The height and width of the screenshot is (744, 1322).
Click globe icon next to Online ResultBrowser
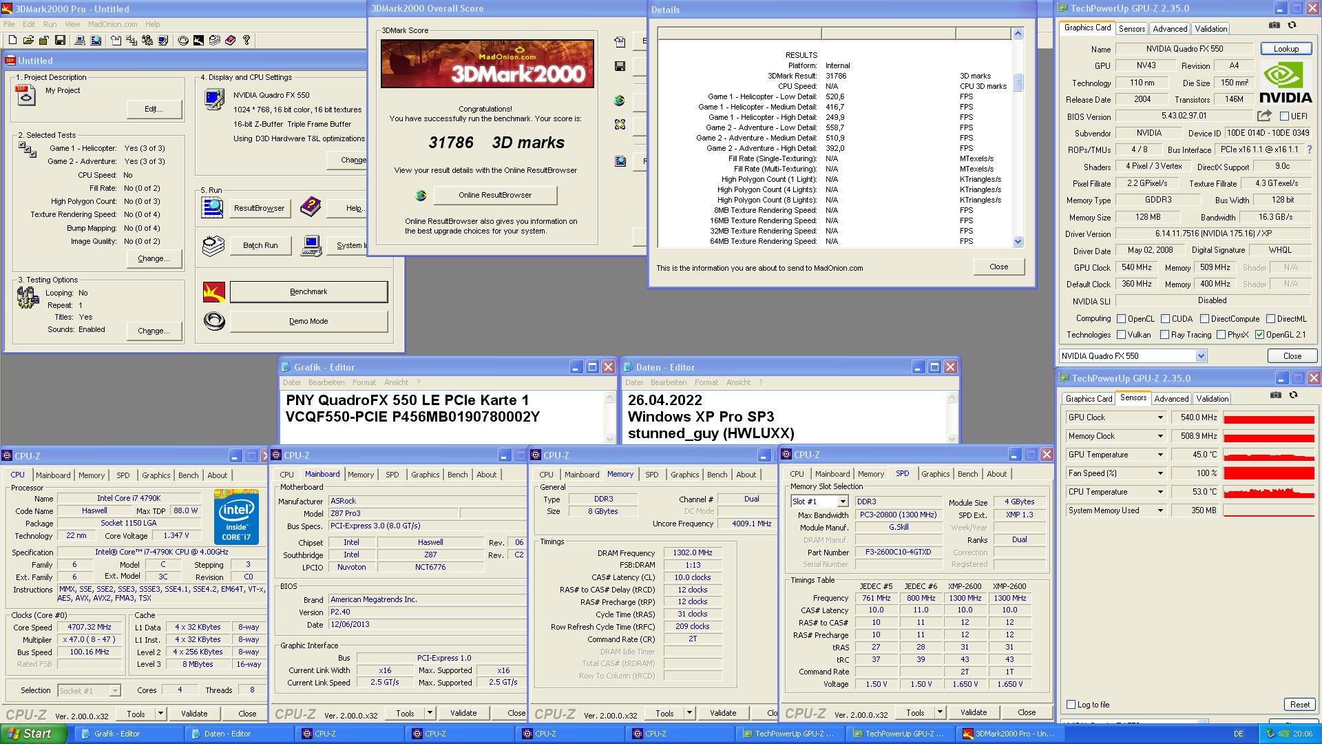(421, 196)
